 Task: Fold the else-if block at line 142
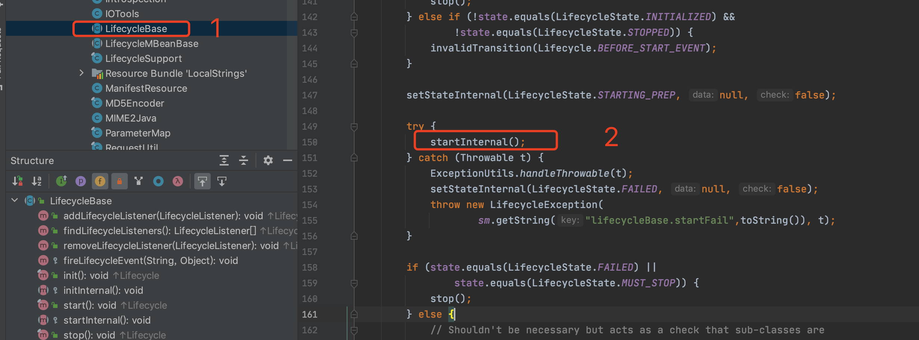pyautogui.click(x=354, y=17)
